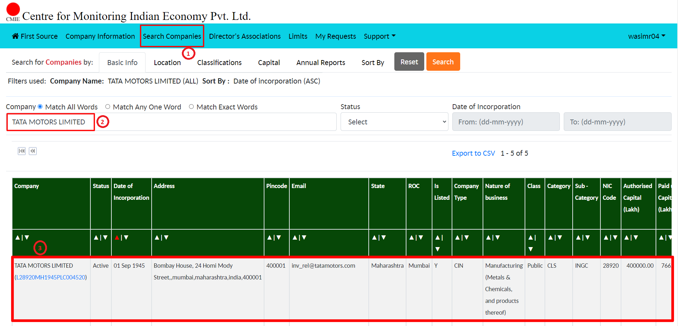Viewport: 678px width, 326px height.
Task: Sort ROC column descending
Action: [x=421, y=237]
